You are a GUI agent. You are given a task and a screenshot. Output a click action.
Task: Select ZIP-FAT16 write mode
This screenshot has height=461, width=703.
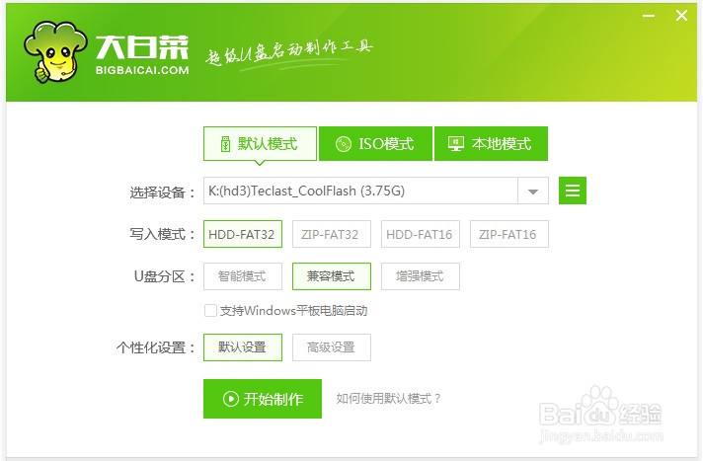(508, 234)
